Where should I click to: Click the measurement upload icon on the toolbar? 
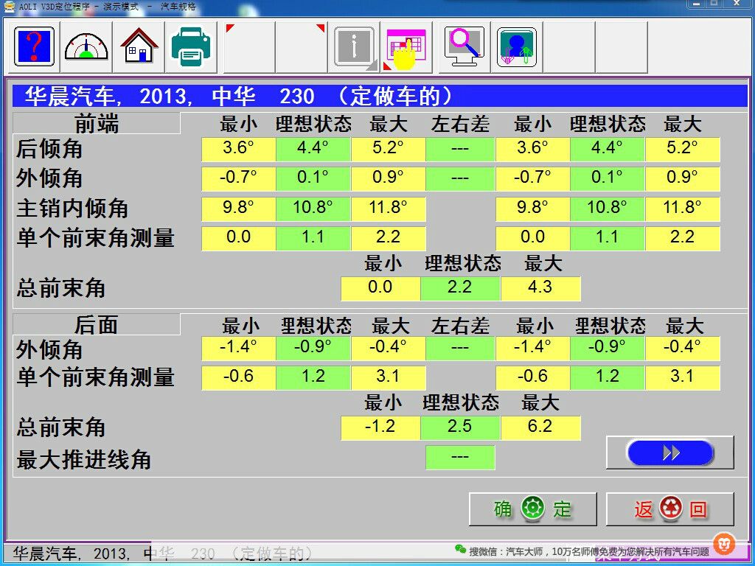click(x=516, y=46)
